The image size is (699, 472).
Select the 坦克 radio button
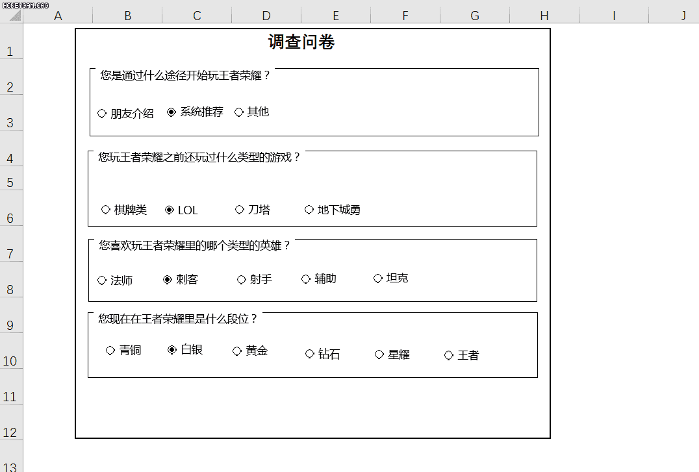click(x=377, y=278)
